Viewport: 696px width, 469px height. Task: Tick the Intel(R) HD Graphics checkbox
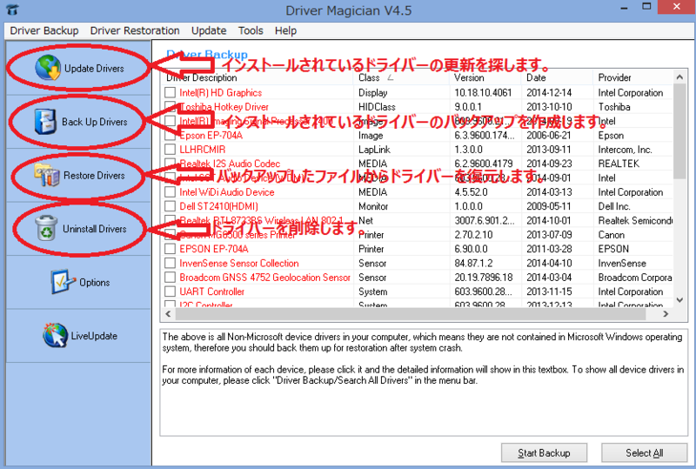click(170, 92)
